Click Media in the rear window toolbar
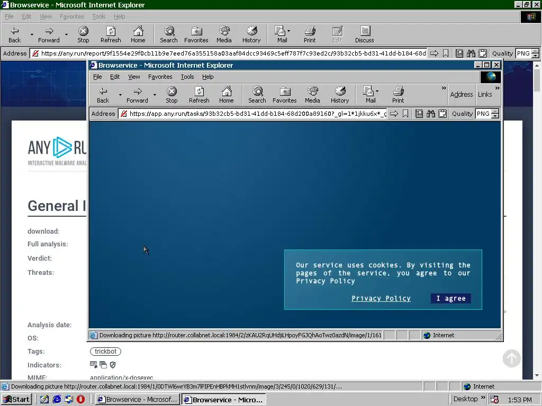This screenshot has width=542, height=406. click(x=224, y=35)
